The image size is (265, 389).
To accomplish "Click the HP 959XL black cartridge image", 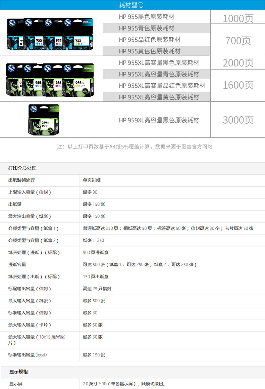I will (44, 120).
